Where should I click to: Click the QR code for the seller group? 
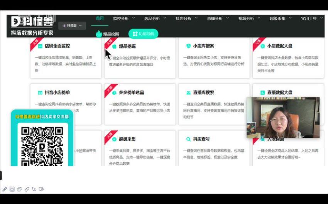click(x=42, y=146)
